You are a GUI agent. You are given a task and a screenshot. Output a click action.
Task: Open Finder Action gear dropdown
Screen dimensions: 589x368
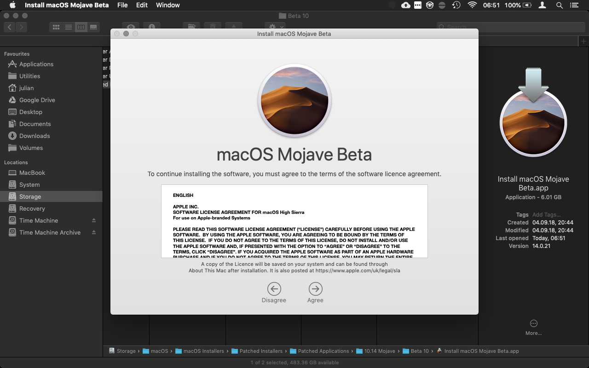(x=275, y=27)
